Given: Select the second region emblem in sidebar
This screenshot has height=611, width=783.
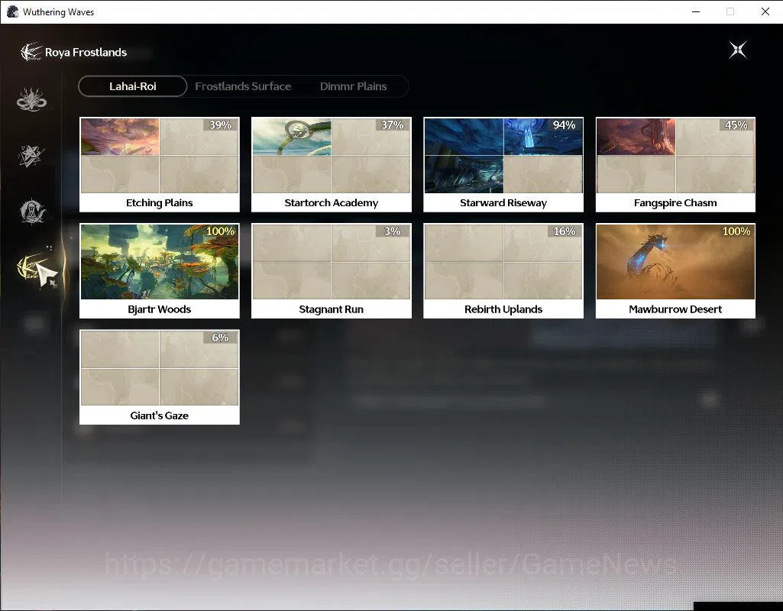Looking at the screenshot, I should pyautogui.click(x=31, y=155).
